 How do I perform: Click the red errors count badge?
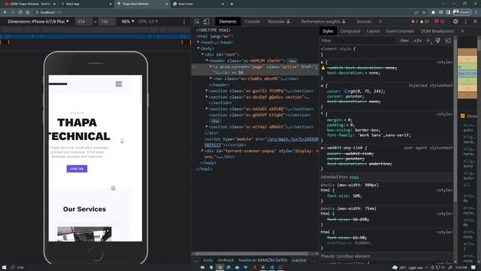(x=414, y=22)
